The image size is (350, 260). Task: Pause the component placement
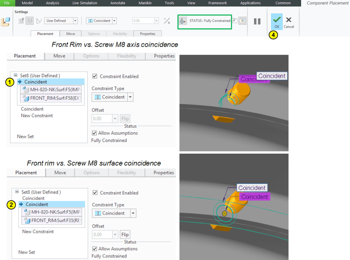click(x=257, y=21)
